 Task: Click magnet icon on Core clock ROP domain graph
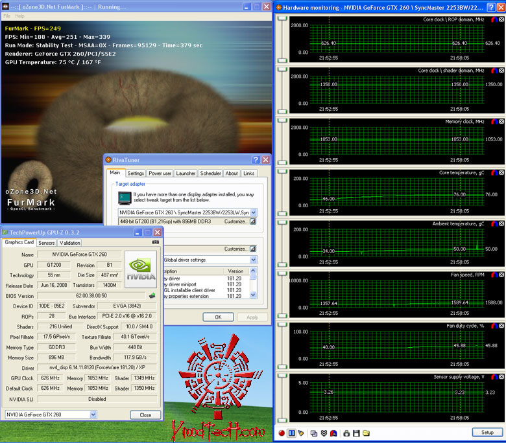(x=494, y=19)
